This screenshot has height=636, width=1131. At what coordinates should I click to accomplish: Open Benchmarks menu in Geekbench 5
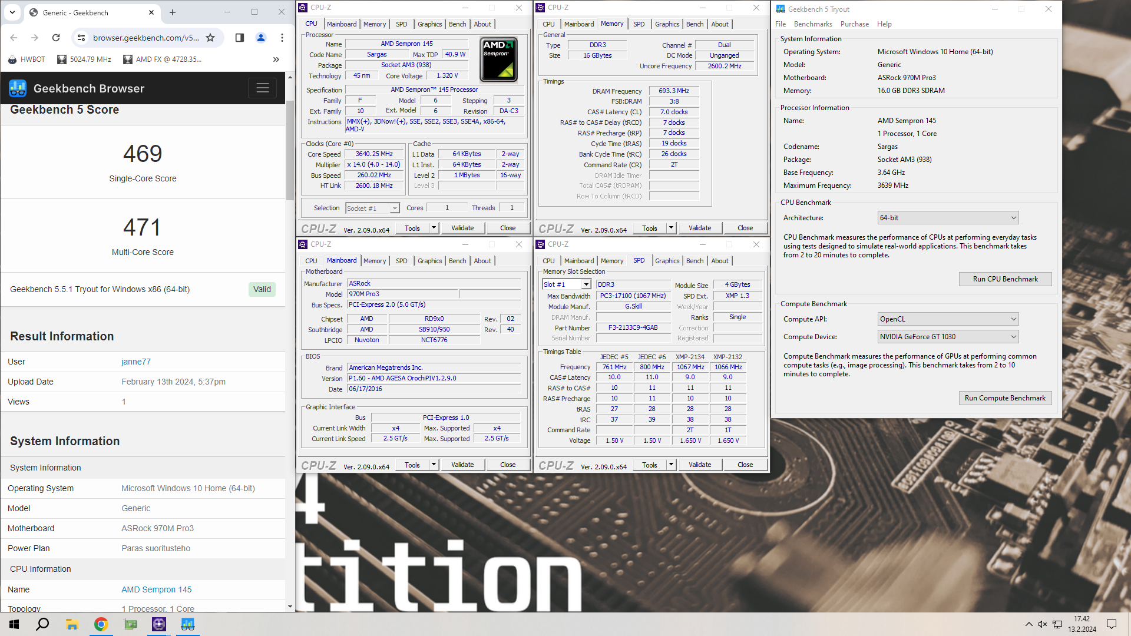pos(813,24)
